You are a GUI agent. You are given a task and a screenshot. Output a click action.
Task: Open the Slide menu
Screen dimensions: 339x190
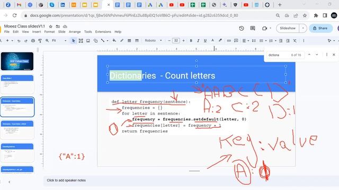(61, 32)
